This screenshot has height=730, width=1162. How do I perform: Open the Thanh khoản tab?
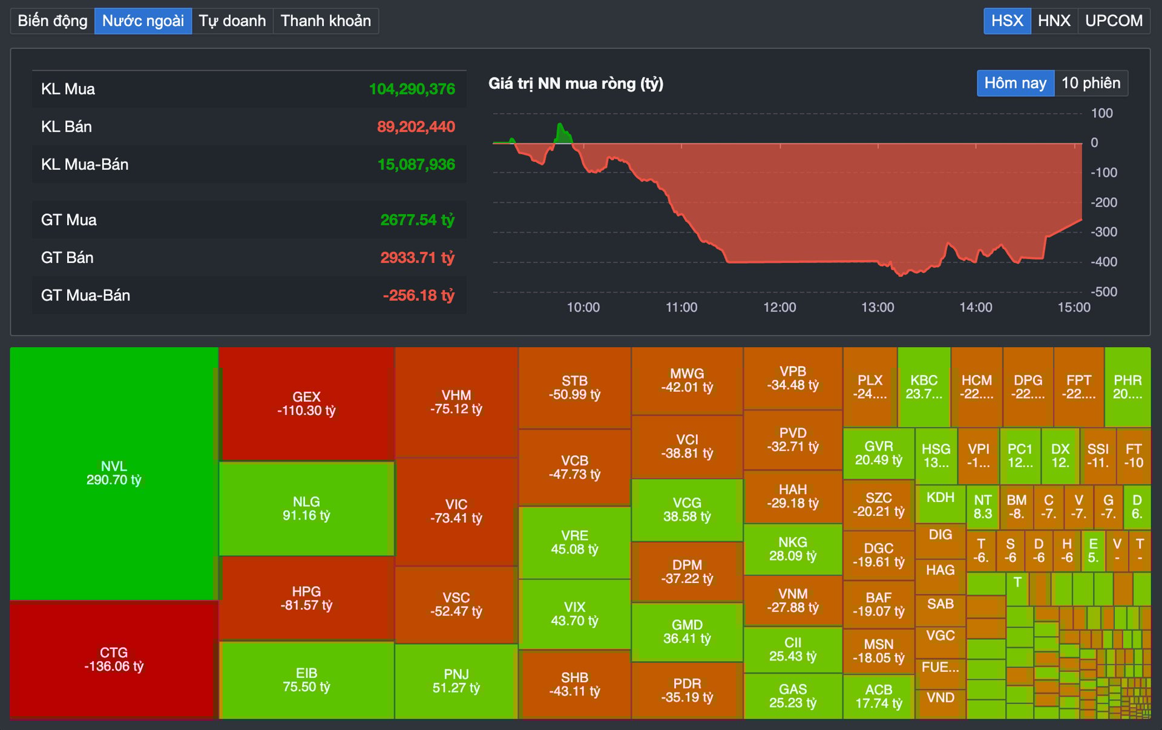coord(326,21)
